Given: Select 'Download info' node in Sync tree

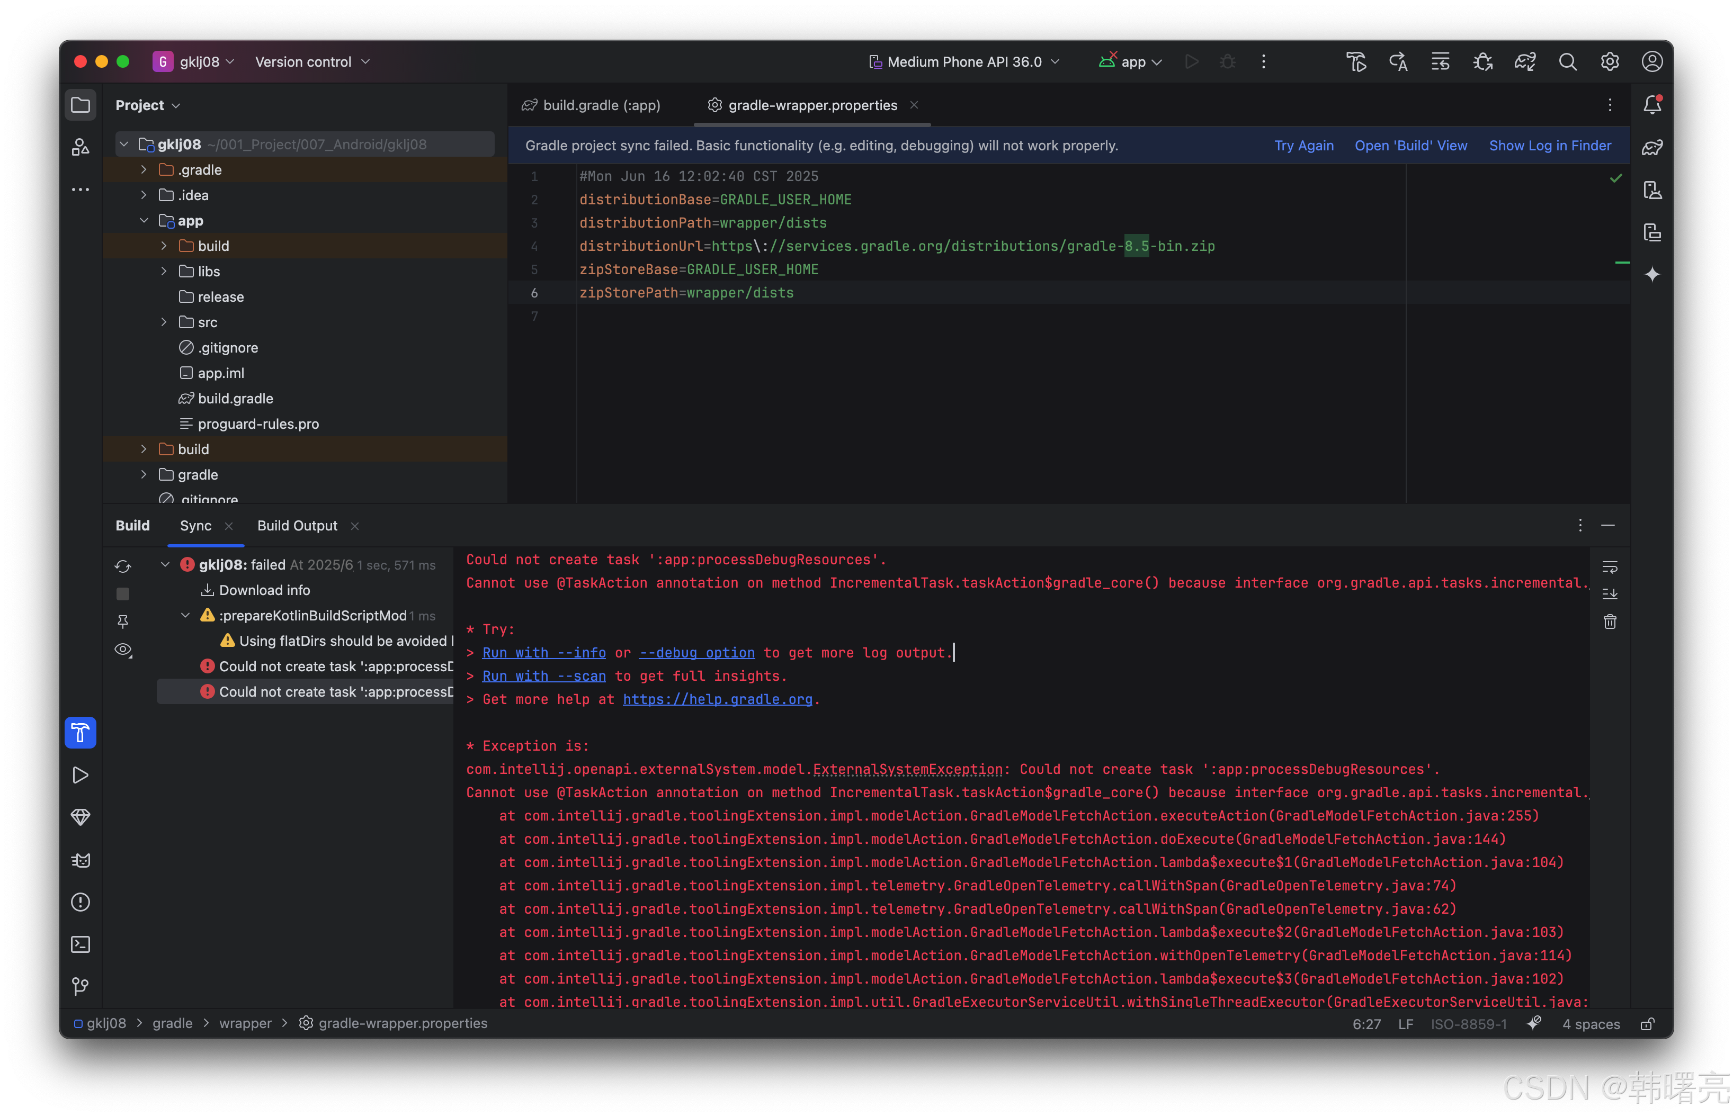Looking at the screenshot, I should coord(263,590).
